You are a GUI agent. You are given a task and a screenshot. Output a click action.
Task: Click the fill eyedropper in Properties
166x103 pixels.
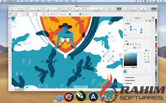[x=146, y=71]
